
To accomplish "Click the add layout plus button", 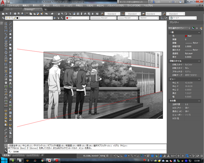I will (x=42, y=155).
